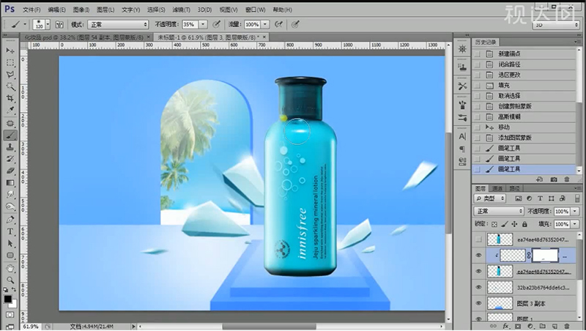Open the layer filter 类型 dropdown
Image resolution: width=586 pixels, height=331 pixels.
pos(489,198)
